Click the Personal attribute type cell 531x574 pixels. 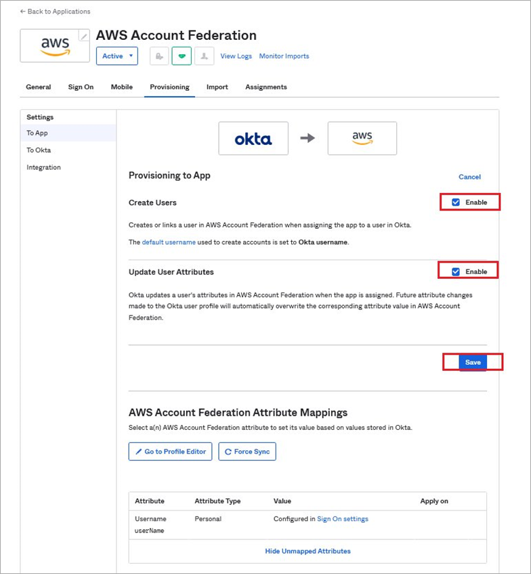tap(208, 518)
